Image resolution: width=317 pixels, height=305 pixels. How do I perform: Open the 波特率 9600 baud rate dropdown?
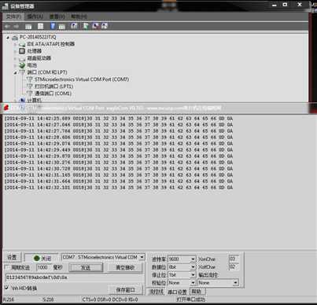click(193, 259)
